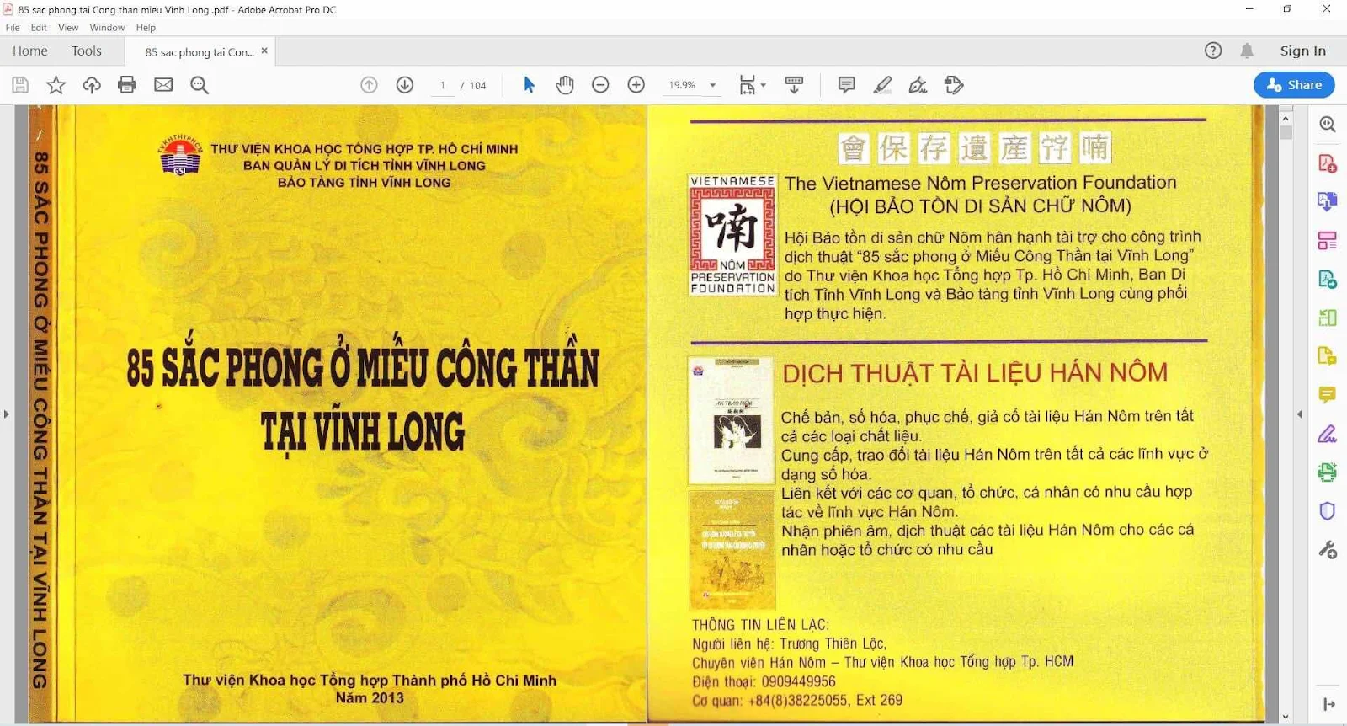
Task: Open the Help question mark
Action: click(x=1213, y=51)
